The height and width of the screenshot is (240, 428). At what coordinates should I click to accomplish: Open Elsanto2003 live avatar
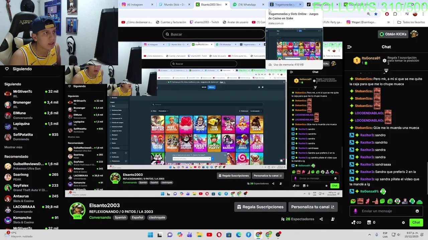click(77, 210)
